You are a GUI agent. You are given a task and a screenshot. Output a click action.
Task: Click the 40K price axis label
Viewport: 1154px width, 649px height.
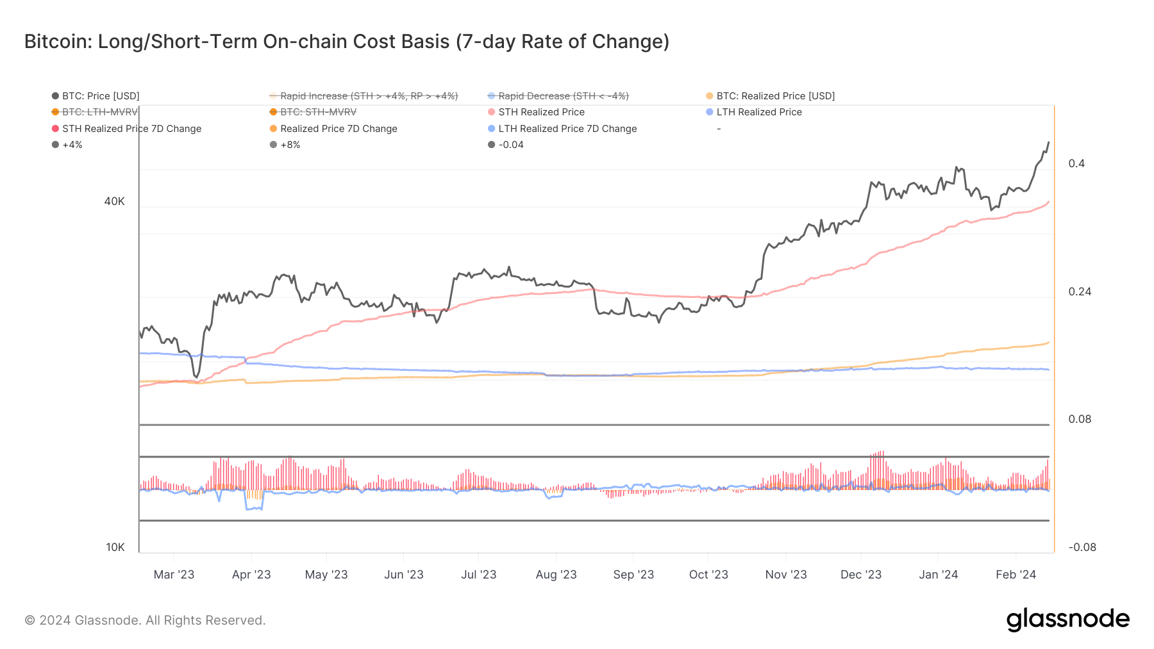pos(115,201)
